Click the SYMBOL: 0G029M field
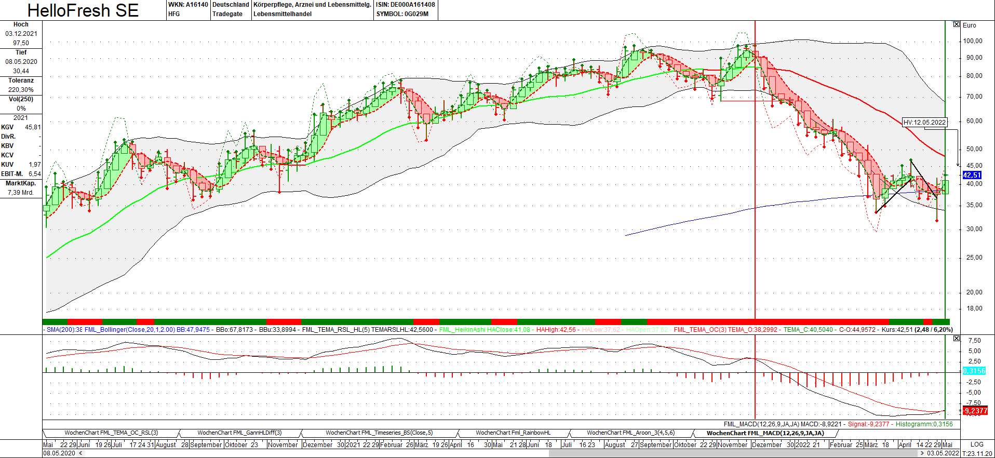Viewport: 995px width, 458px height. (402, 14)
